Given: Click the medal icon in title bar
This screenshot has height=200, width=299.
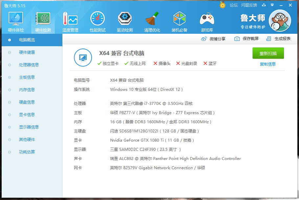Looking at the screenshot, I should (x=222, y=5).
